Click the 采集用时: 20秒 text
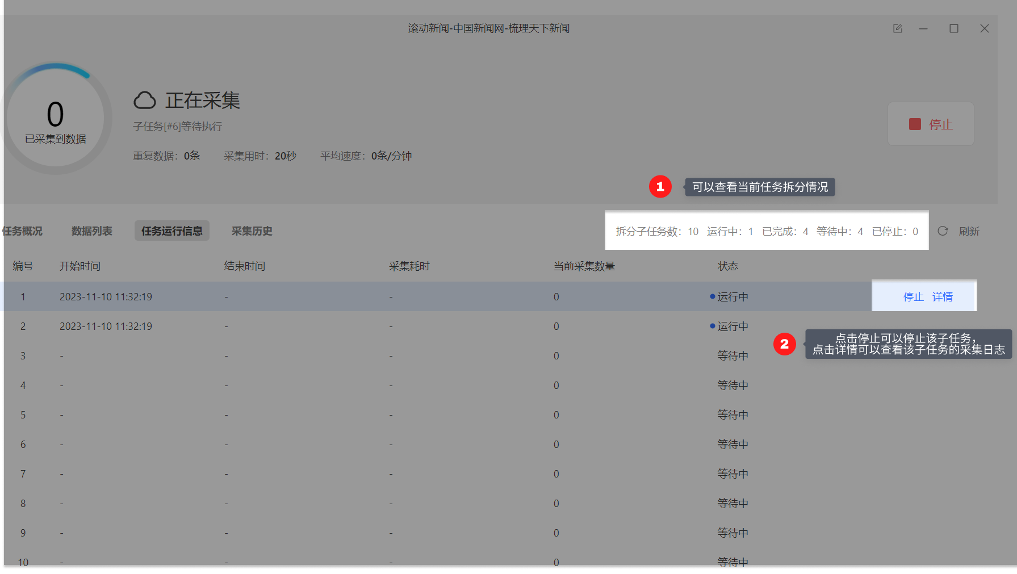1017x574 pixels. (260, 156)
